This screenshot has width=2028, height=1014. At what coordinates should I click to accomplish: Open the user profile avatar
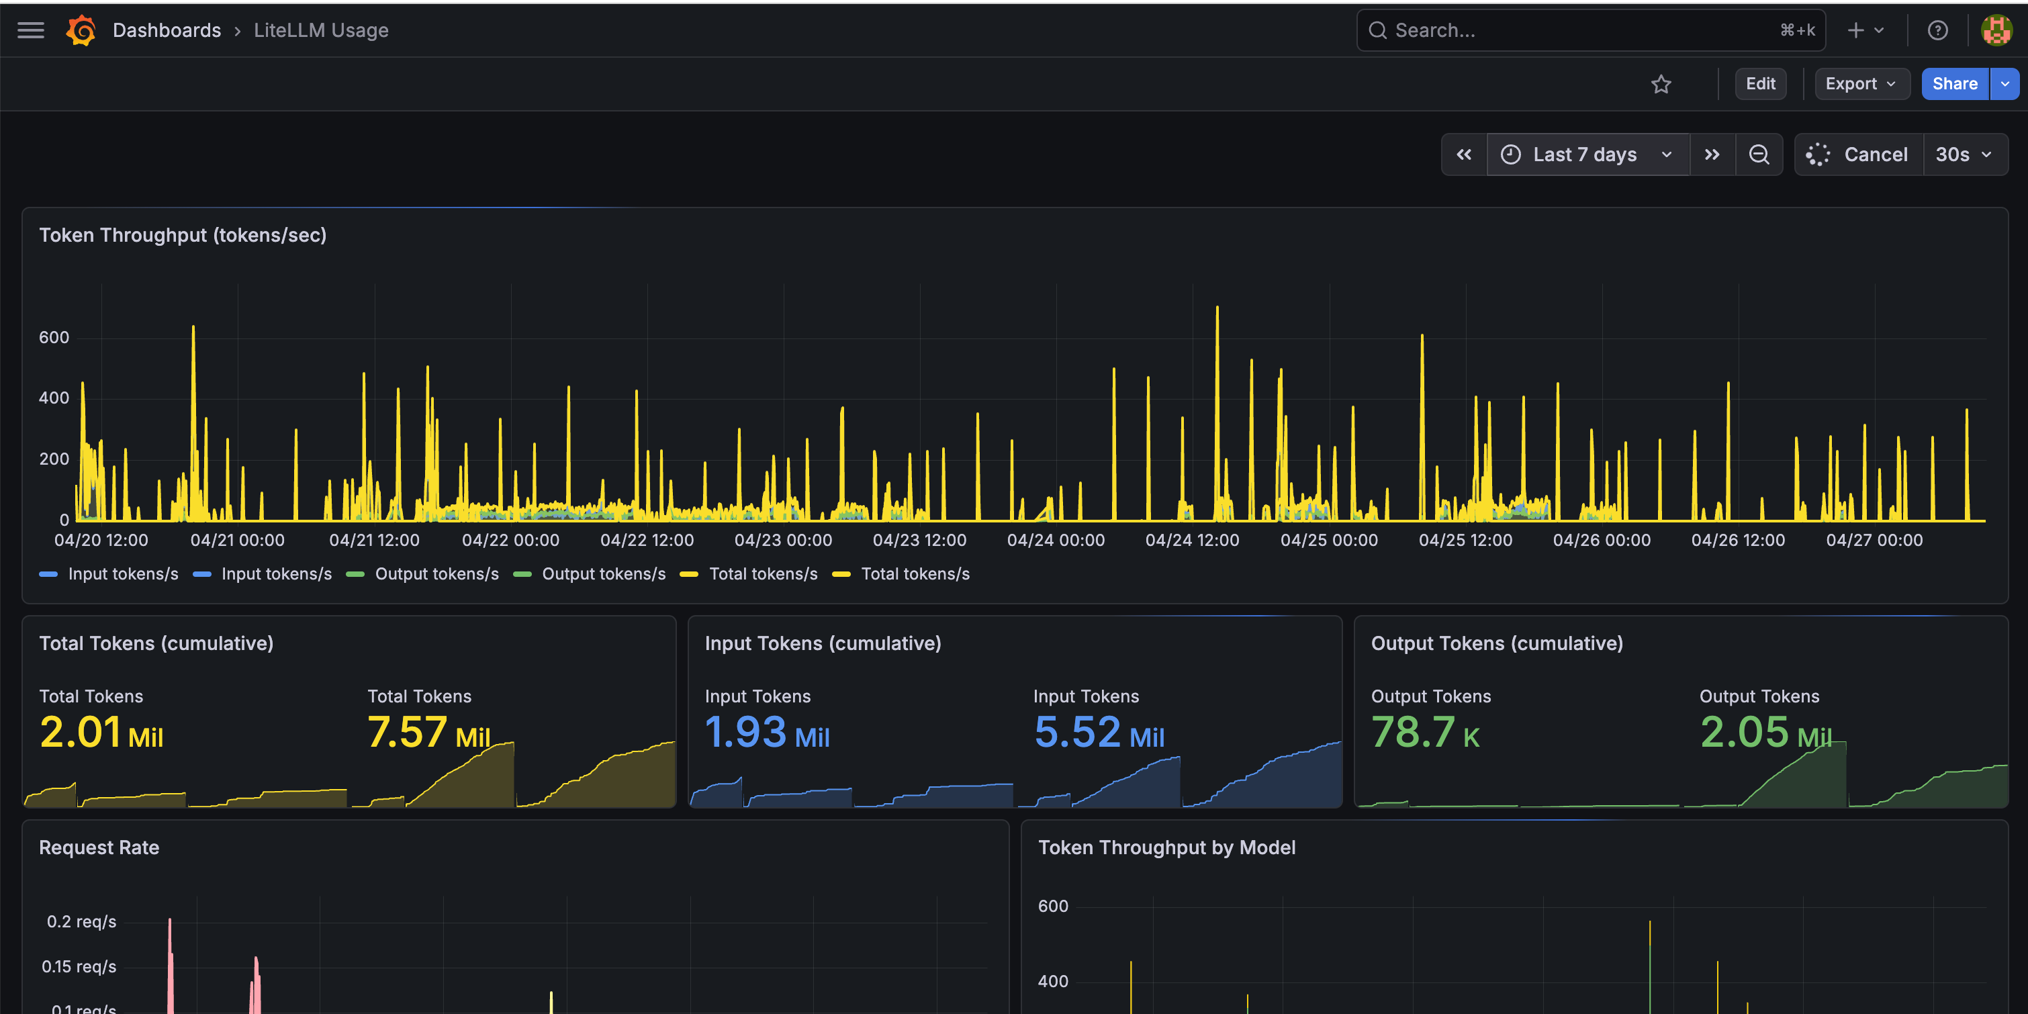click(x=1996, y=30)
